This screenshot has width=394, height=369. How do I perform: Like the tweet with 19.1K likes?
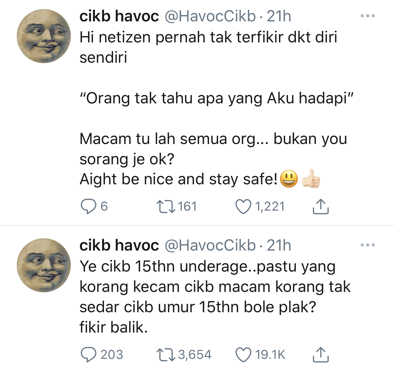[243, 354]
